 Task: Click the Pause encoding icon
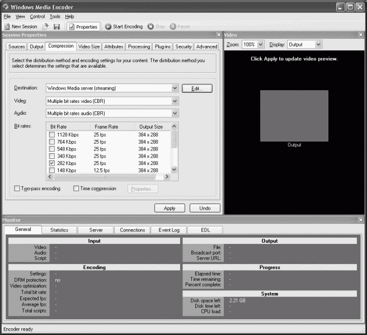coord(173,27)
